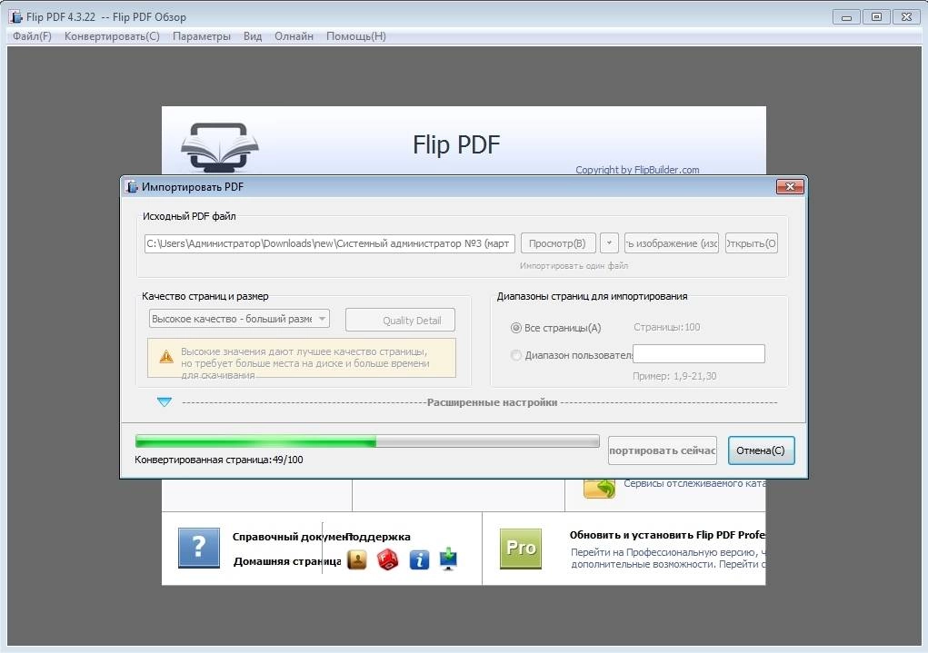The image size is (928, 653).
Task: Open the Помощь(H) menu
Action: (355, 36)
